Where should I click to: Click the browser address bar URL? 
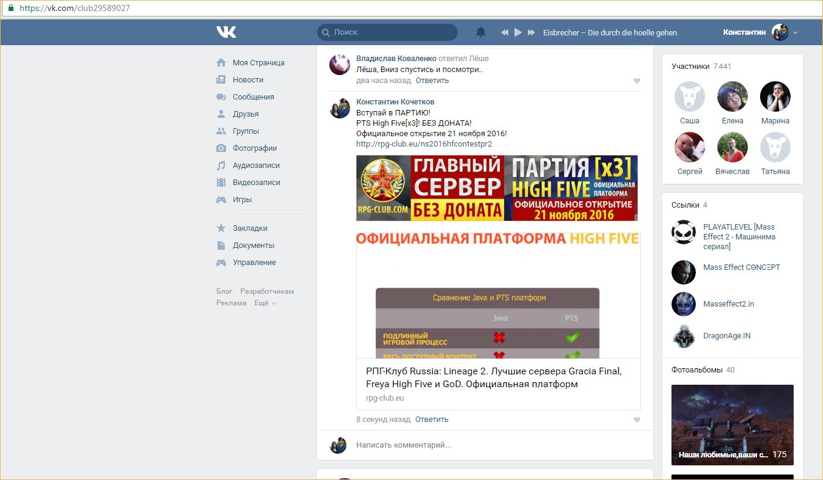75,9
